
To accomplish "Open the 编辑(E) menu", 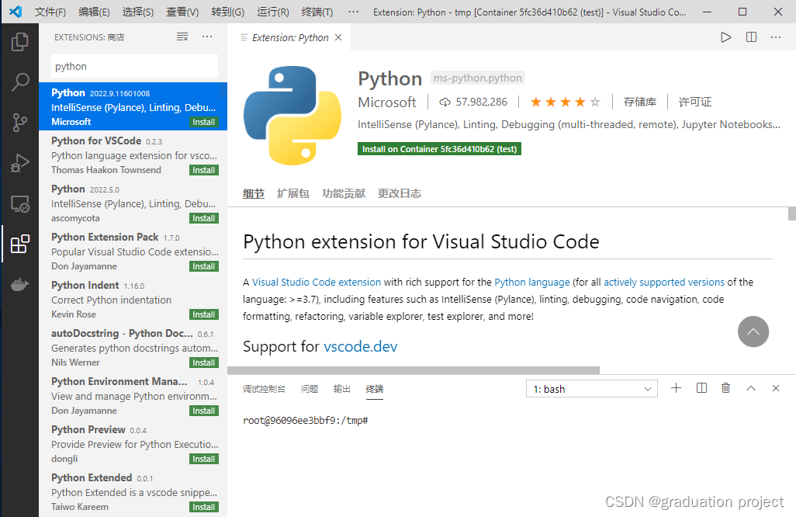I will click(94, 12).
